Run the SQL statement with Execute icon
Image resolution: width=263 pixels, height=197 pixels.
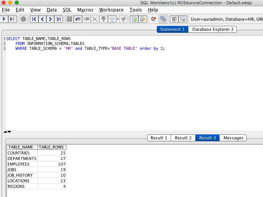4,19
